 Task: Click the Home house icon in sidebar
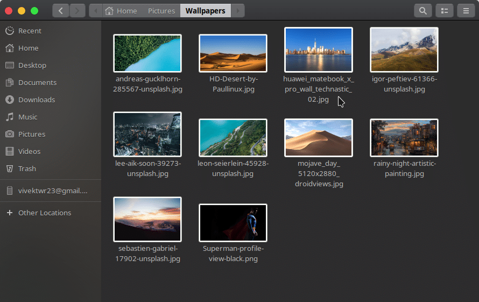point(10,48)
